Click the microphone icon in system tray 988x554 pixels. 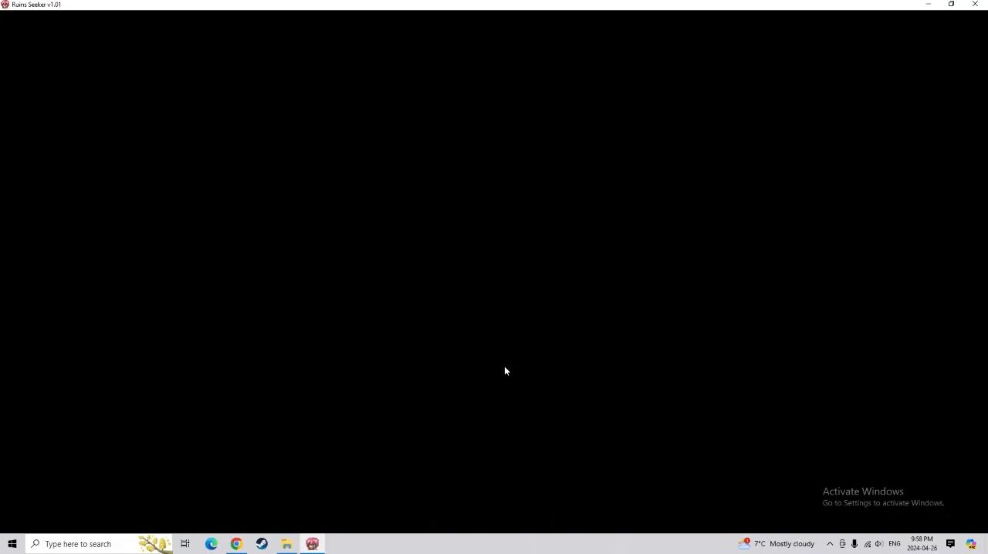point(854,544)
